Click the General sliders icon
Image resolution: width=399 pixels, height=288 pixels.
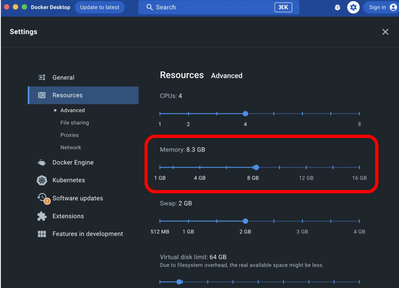(x=42, y=77)
